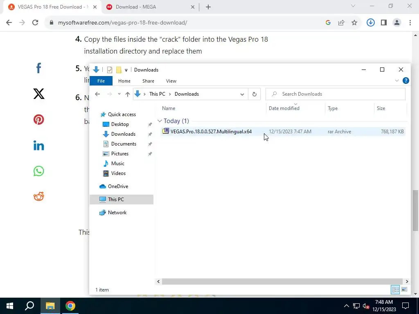Open address bar history dropdown

coord(242,94)
